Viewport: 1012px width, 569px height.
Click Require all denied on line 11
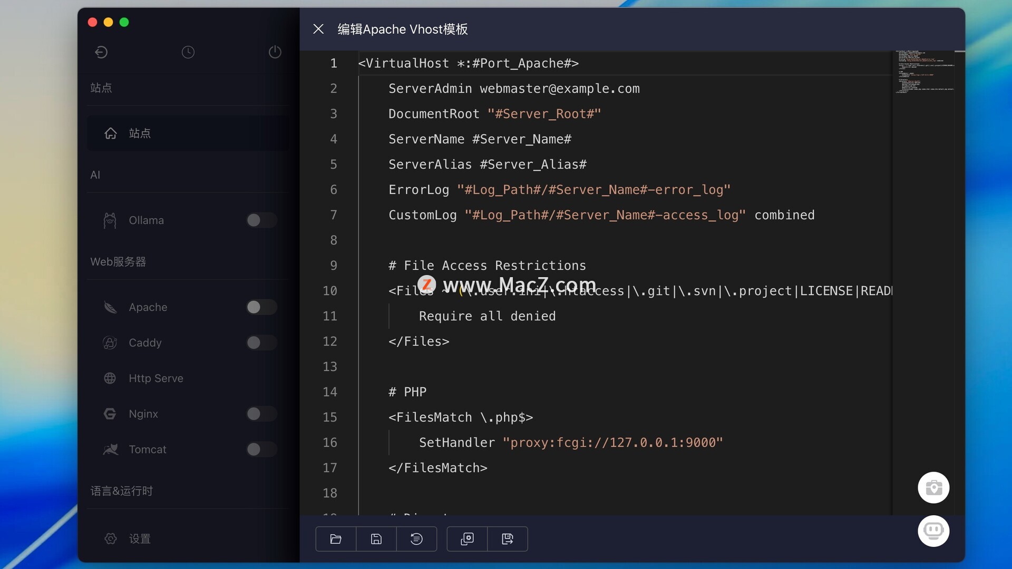pos(487,317)
